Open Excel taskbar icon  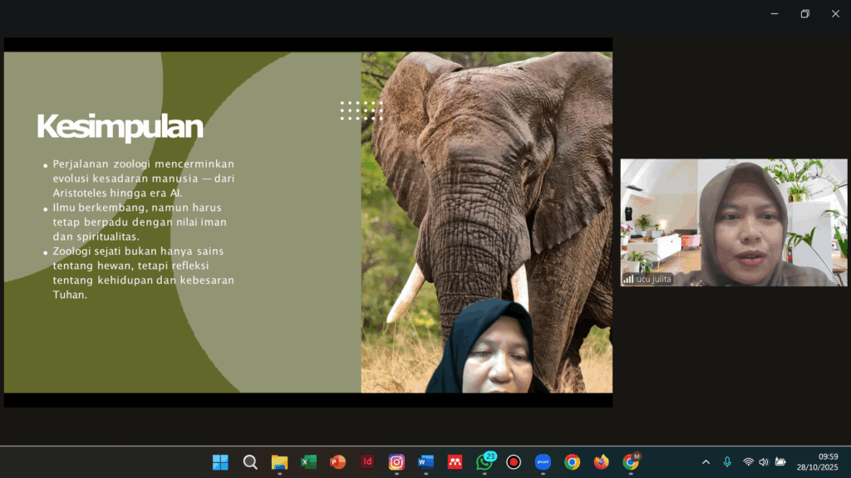tap(308, 462)
